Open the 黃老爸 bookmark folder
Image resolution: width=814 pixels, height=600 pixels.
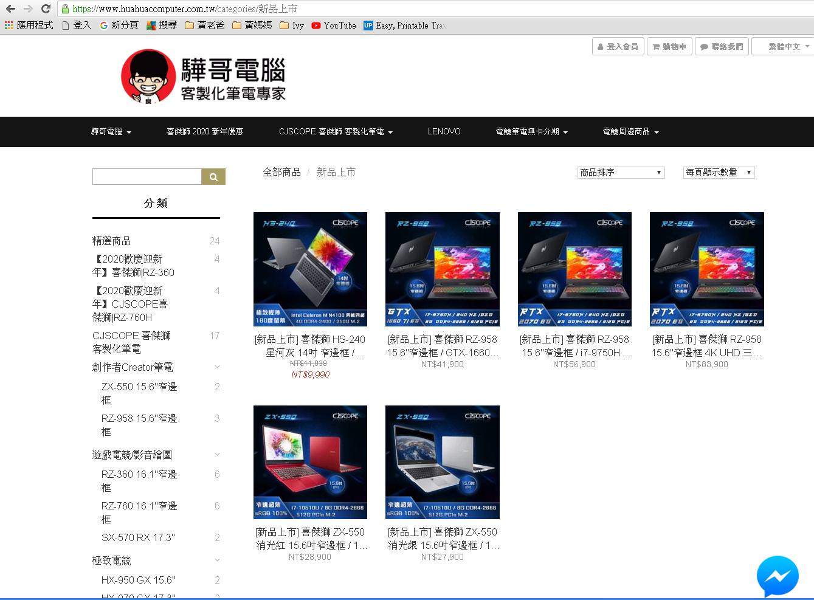pos(205,26)
